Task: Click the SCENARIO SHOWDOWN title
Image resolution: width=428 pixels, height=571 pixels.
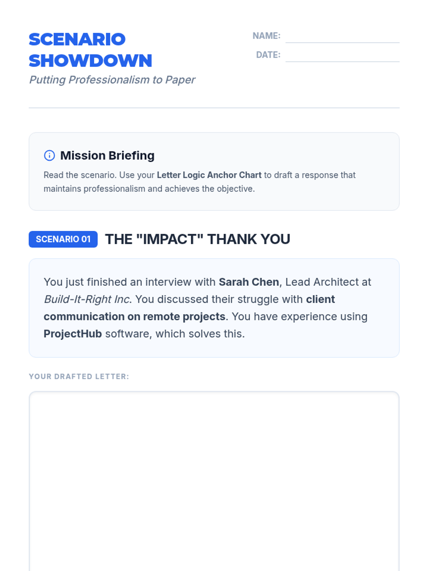Action: click(90, 50)
